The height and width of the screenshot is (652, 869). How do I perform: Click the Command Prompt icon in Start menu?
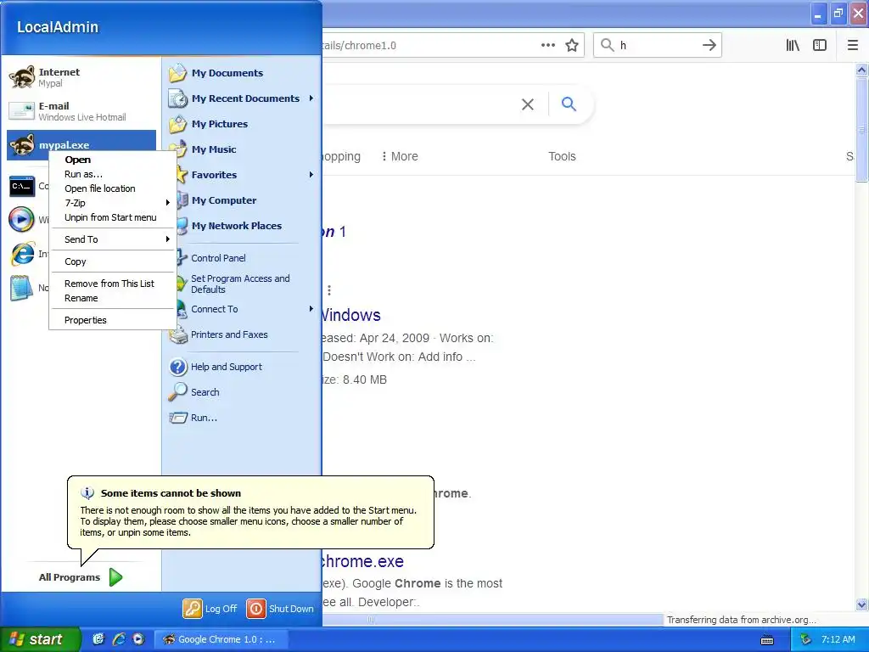[x=22, y=186]
